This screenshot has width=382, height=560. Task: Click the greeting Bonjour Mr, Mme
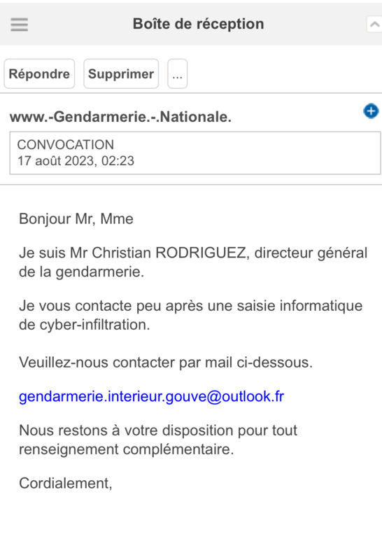coord(76,219)
